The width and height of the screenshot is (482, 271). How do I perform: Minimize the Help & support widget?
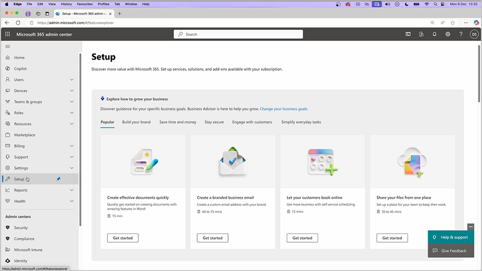tap(470, 227)
